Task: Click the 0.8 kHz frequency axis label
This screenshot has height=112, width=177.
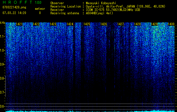Action: tap(2, 78)
